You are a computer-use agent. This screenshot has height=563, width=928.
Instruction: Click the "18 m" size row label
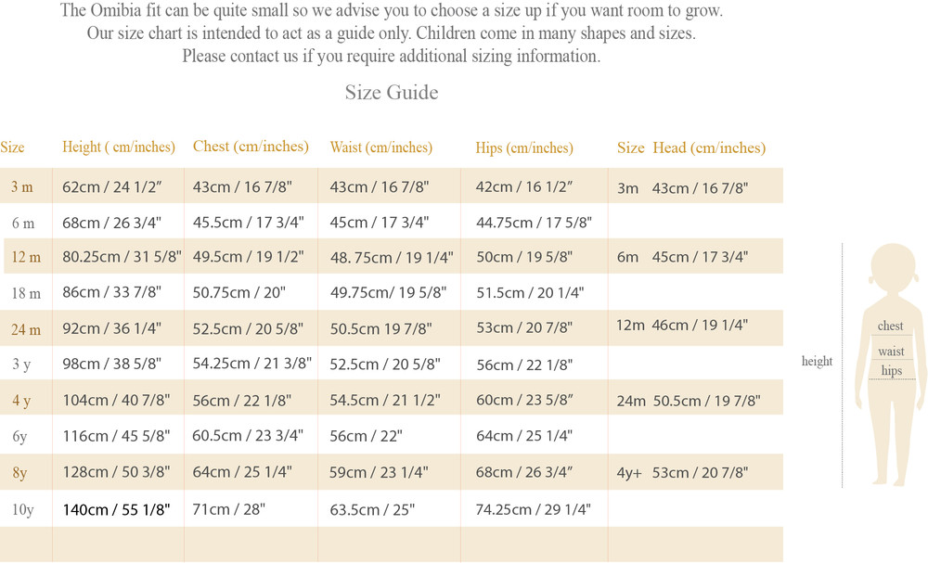tap(24, 293)
